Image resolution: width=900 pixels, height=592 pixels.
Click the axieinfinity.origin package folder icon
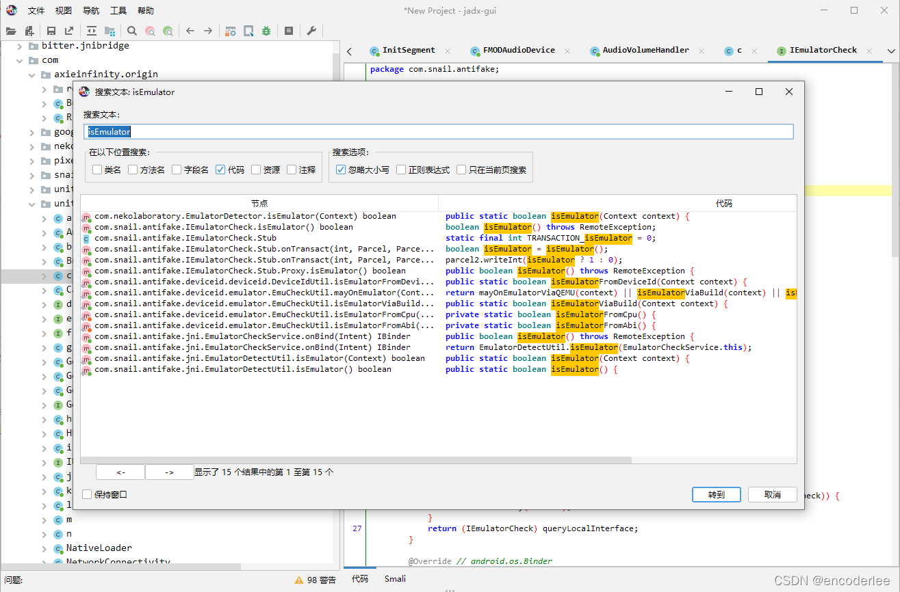pos(46,75)
